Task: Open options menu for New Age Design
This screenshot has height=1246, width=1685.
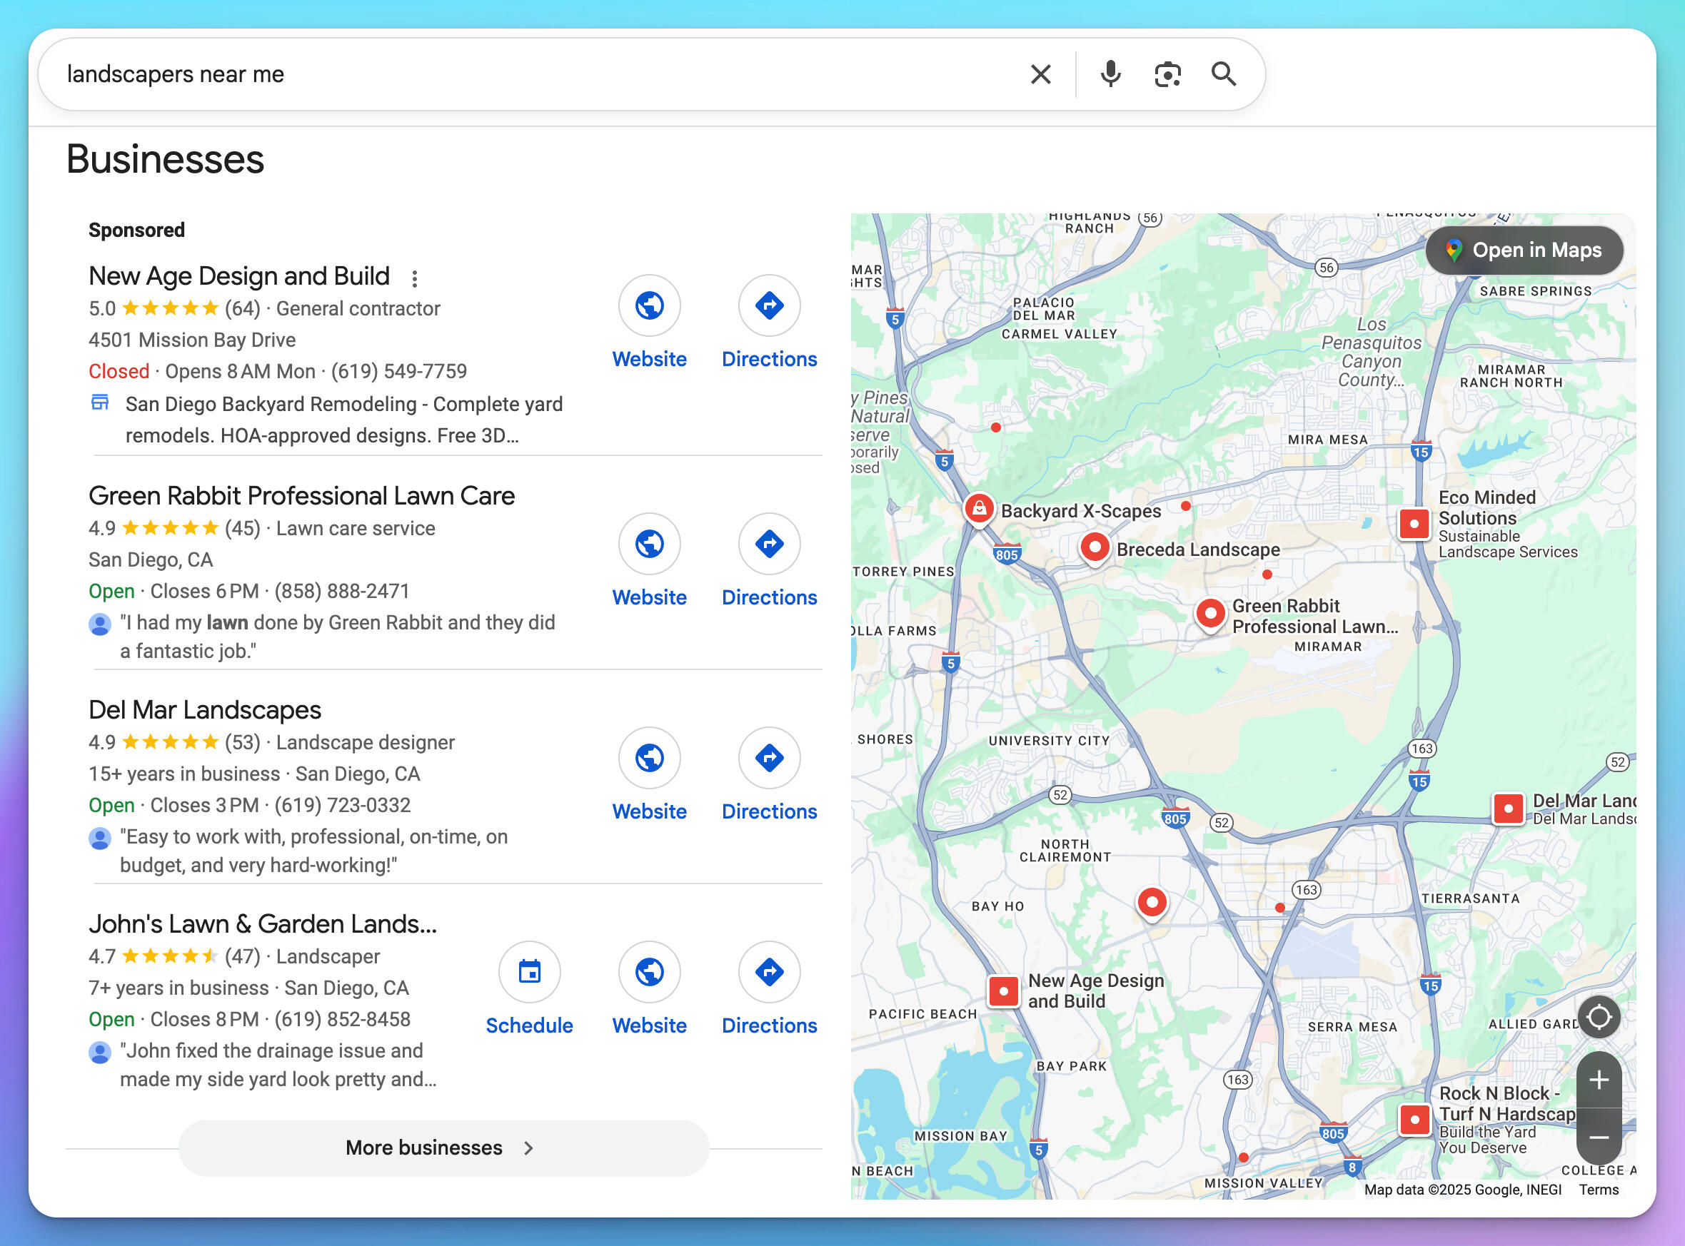Action: pos(414,279)
